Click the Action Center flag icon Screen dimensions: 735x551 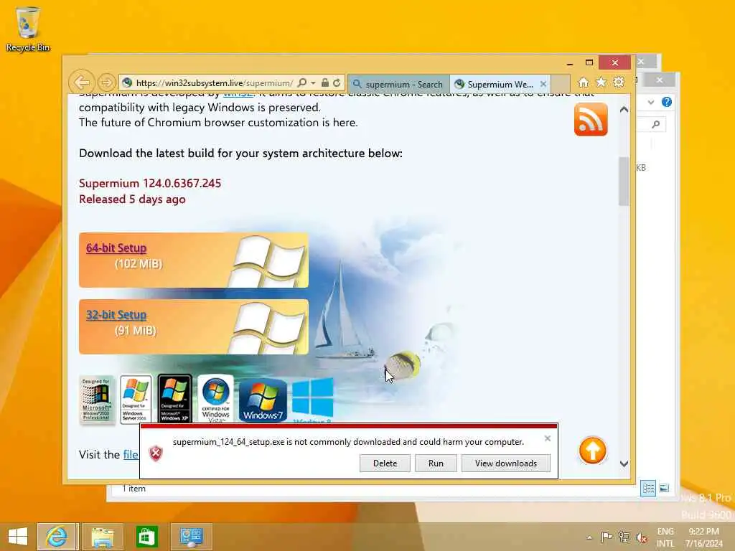click(607, 537)
